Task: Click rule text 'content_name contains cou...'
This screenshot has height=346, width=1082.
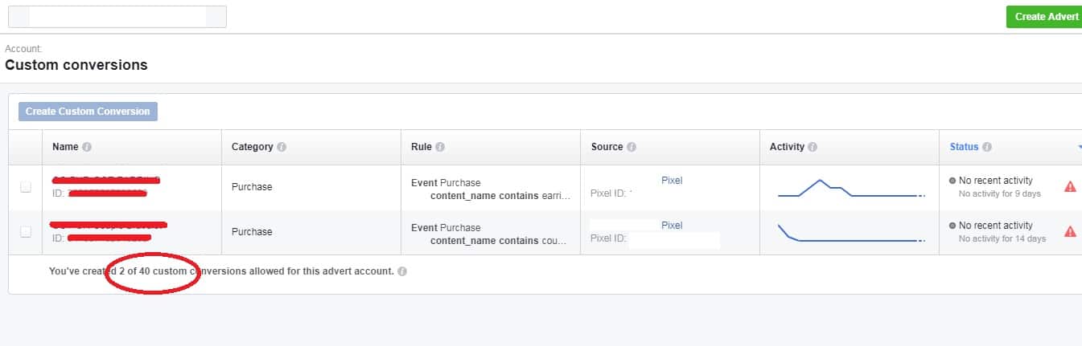Action: (498, 241)
